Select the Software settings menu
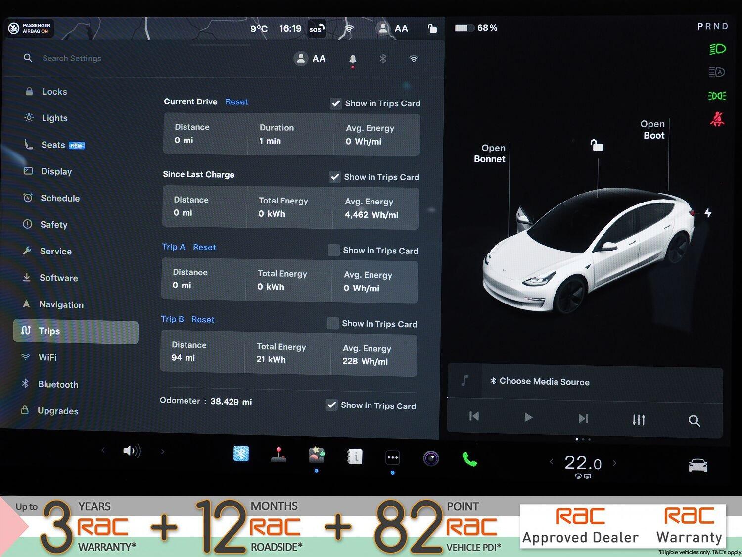 click(58, 278)
